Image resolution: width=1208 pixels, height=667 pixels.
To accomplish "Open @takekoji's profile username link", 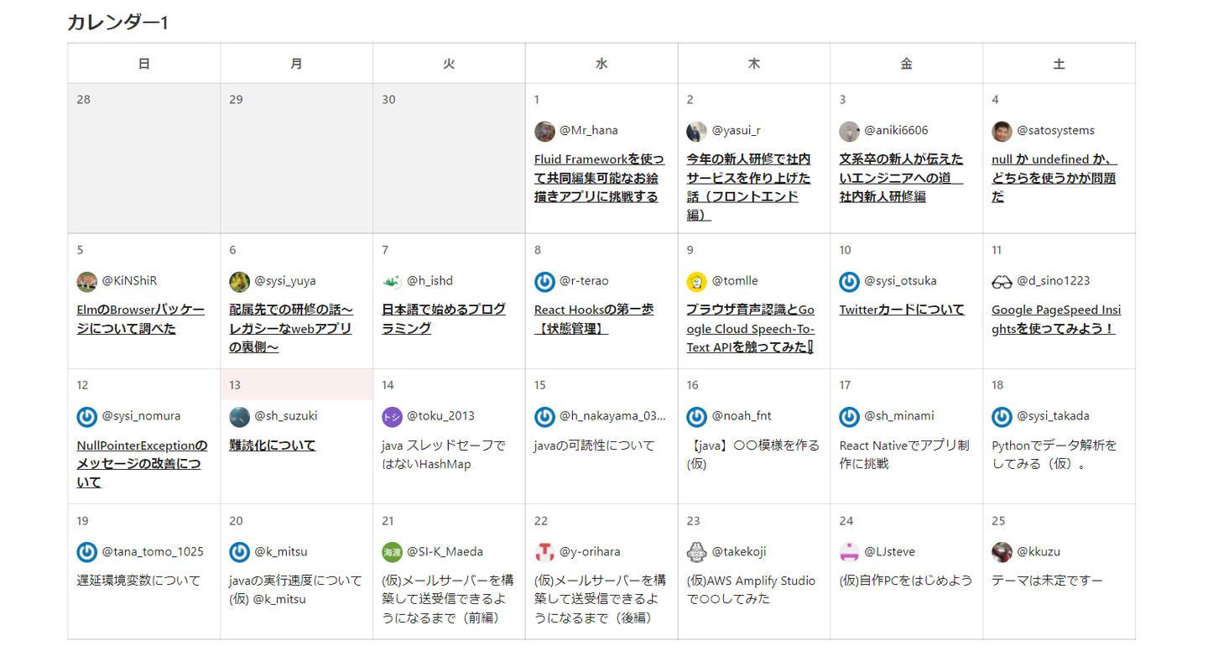I will point(739,552).
